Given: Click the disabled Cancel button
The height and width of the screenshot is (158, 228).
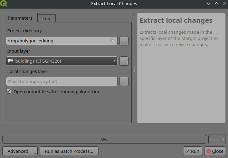Looking at the screenshot, I should 217,139.
